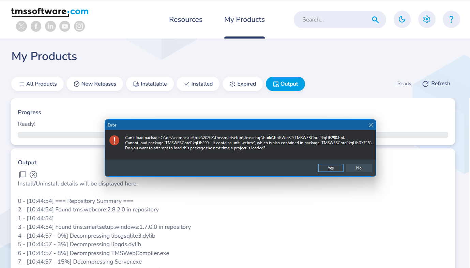Open help with question mark icon
Image resolution: width=470 pixels, height=268 pixels.
(x=451, y=19)
